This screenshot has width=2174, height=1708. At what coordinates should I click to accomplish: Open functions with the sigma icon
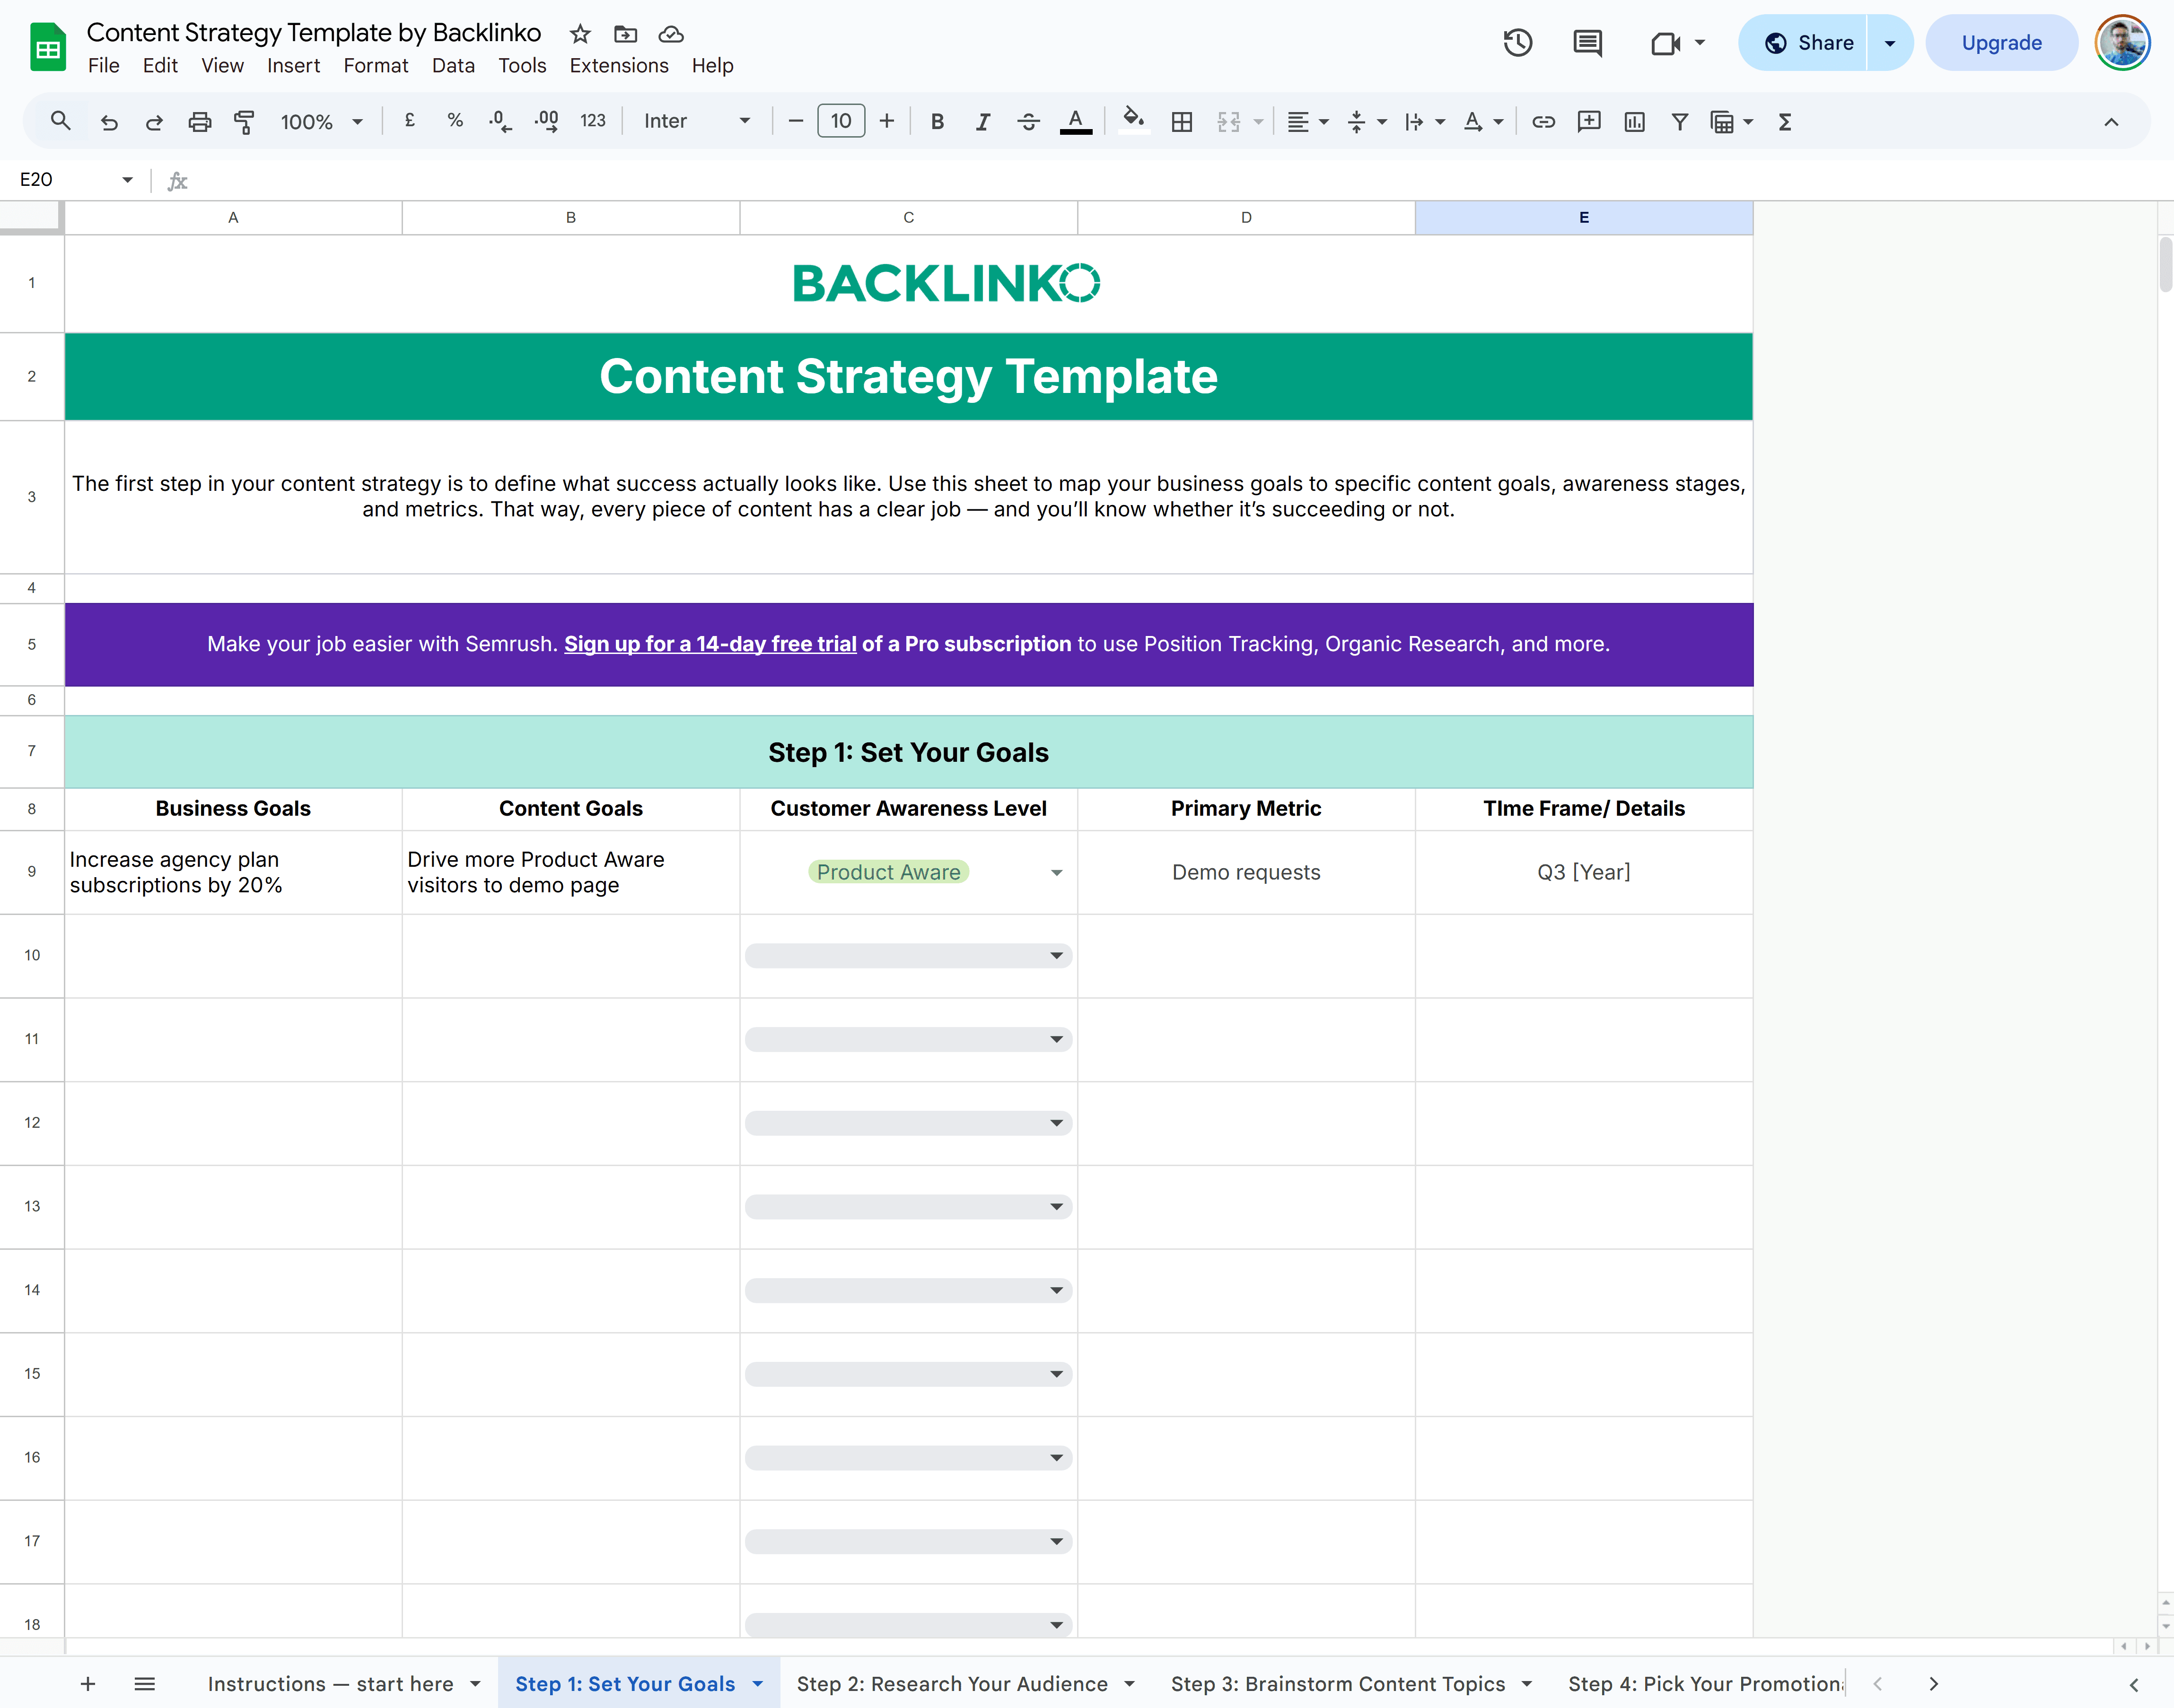[x=1786, y=121]
